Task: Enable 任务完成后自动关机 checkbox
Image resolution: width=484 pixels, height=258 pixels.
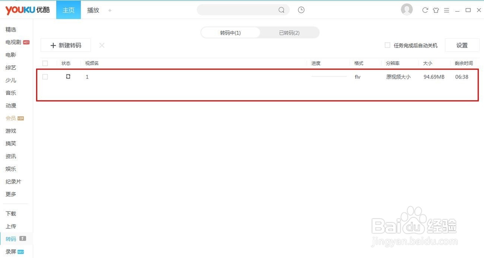Action: click(387, 46)
